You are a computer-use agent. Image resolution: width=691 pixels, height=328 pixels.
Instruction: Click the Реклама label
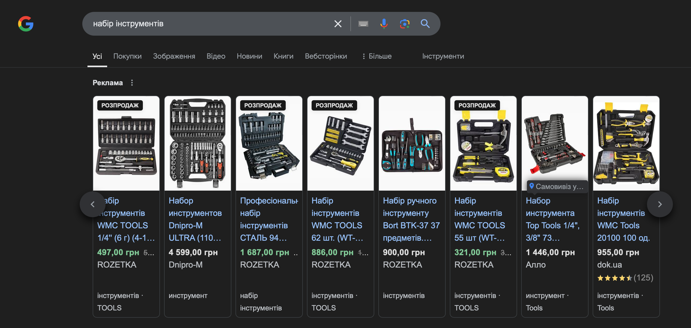click(x=108, y=83)
